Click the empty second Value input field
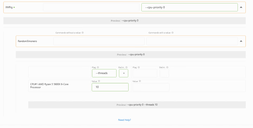The image size is (253, 128). pyautogui.click(x=151, y=87)
